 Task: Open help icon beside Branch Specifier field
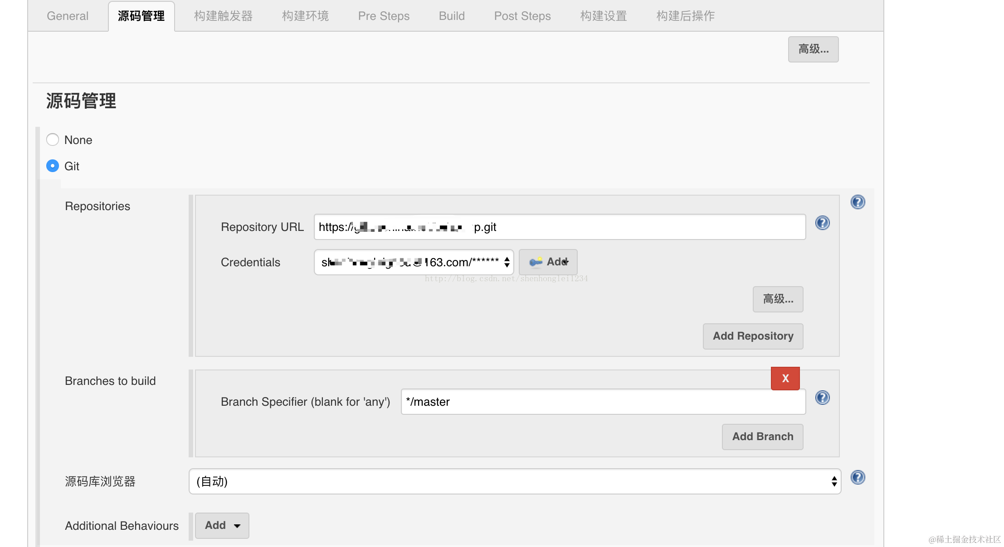click(x=822, y=398)
